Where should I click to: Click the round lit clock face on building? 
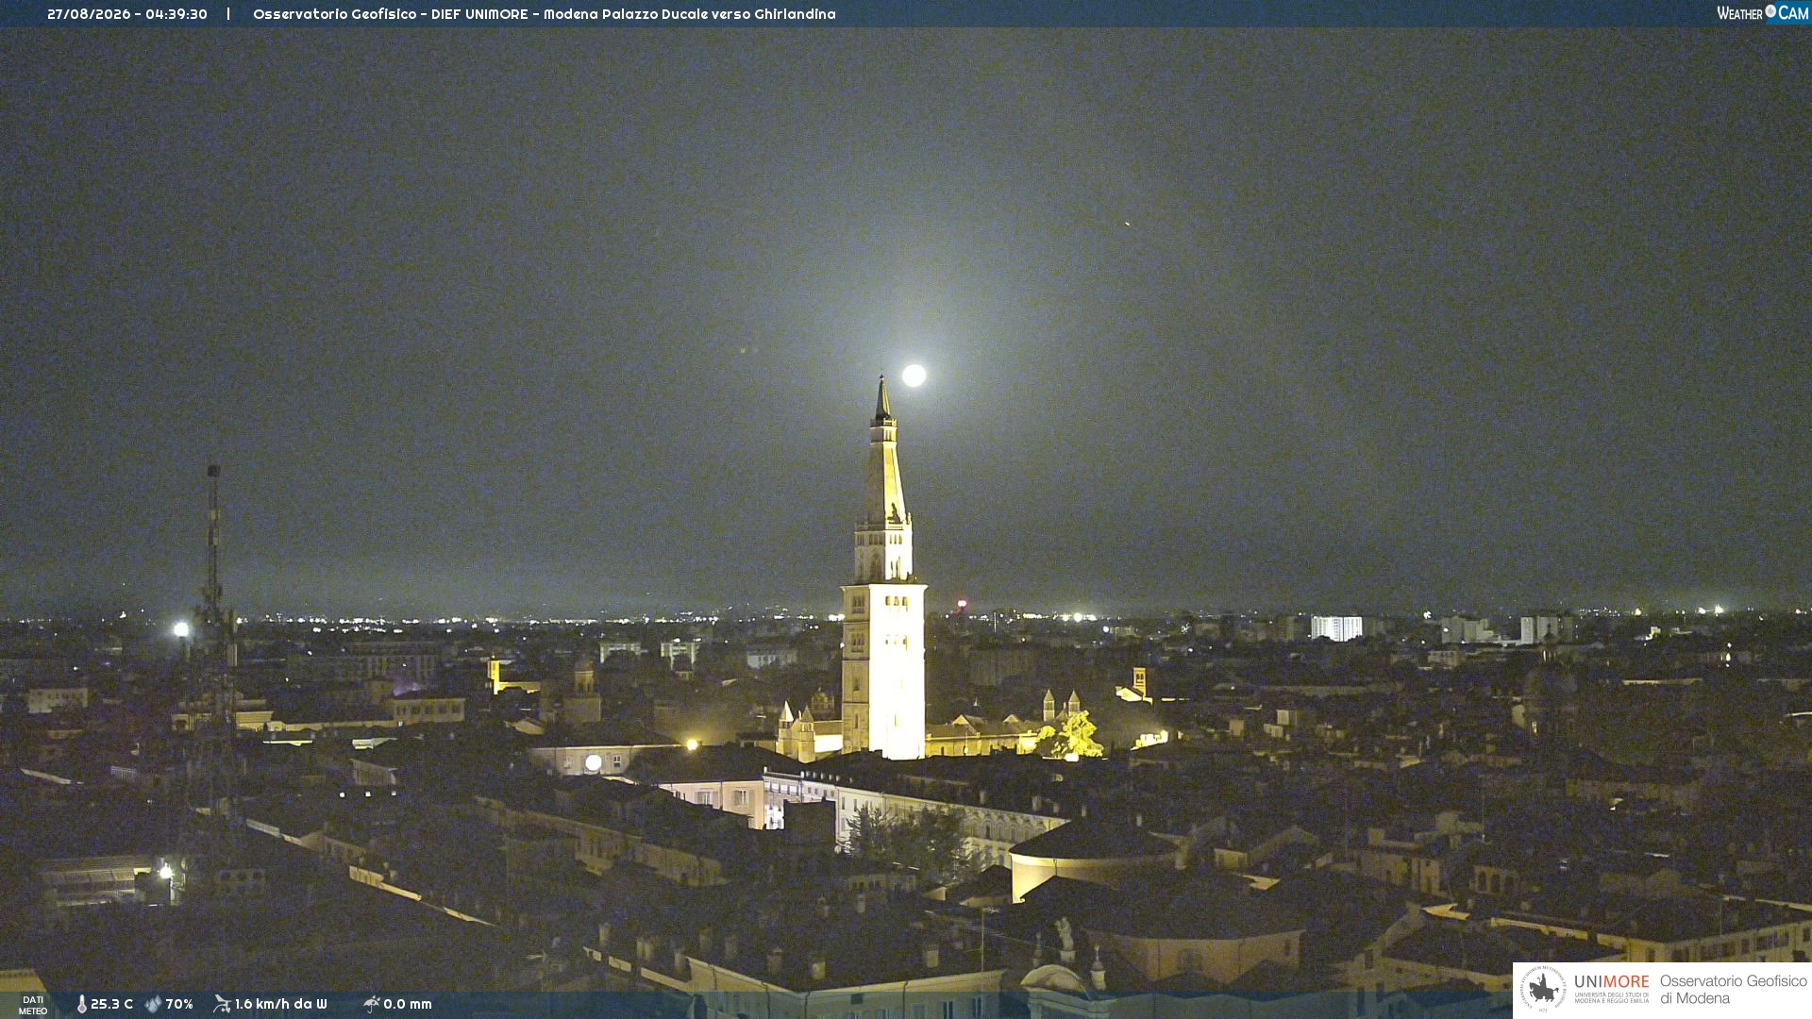(x=593, y=762)
